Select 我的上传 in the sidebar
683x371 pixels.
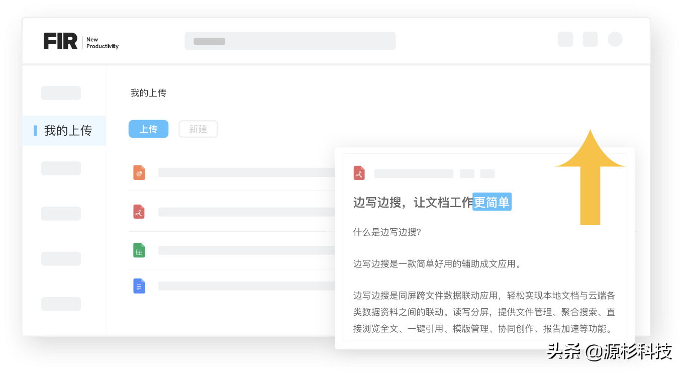tap(64, 131)
